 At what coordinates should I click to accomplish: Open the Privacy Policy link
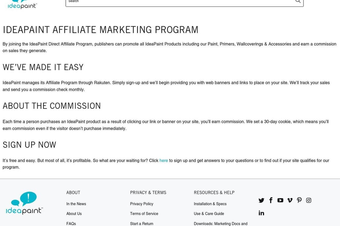(142, 204)
